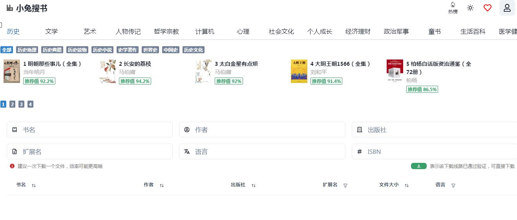Filter by 历史小说 subcategory tag
The image size is (517, 220).
(x=102, y=50)
